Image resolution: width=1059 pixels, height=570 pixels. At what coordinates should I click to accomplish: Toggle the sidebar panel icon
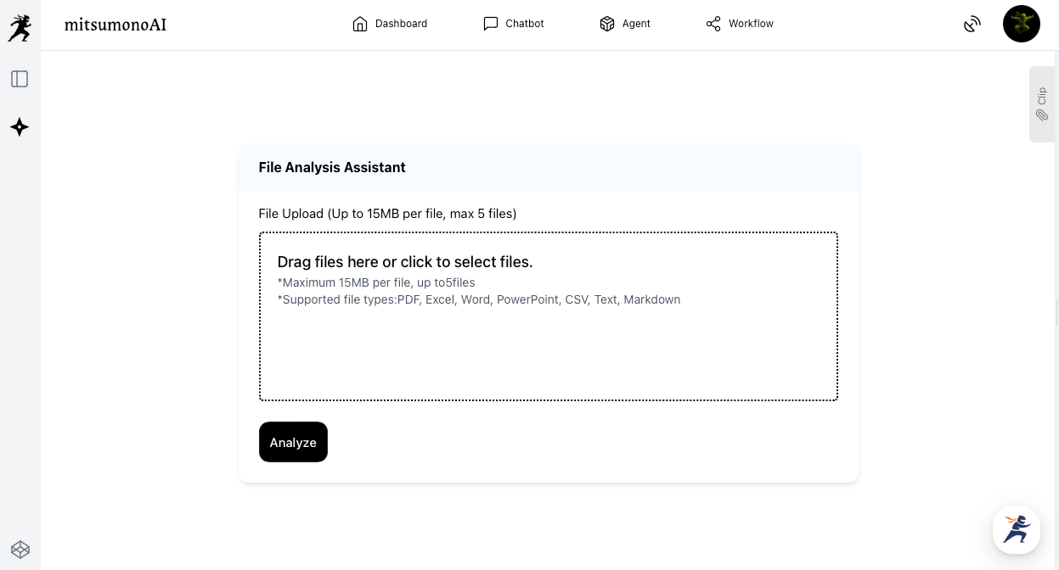coord(20,79)
